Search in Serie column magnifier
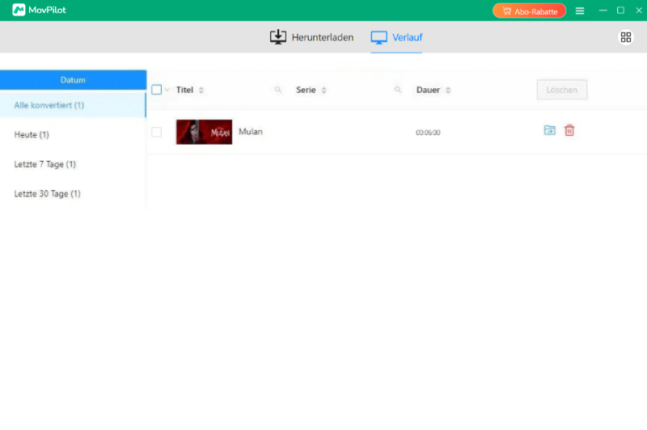The image size is (647, 430). point(398,90)
